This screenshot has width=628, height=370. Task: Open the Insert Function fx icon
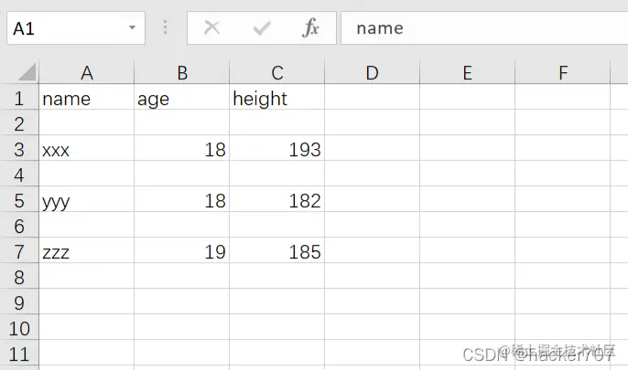(x=310, y=28)
